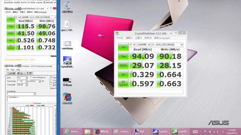Open 編輯(E) menu in desktop CrystalDiskMark
The image size is (241, 135).
[x=129, y=38]
